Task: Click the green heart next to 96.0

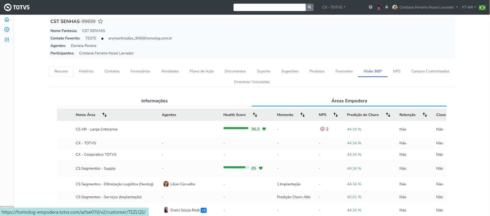Action: (264, 129)
